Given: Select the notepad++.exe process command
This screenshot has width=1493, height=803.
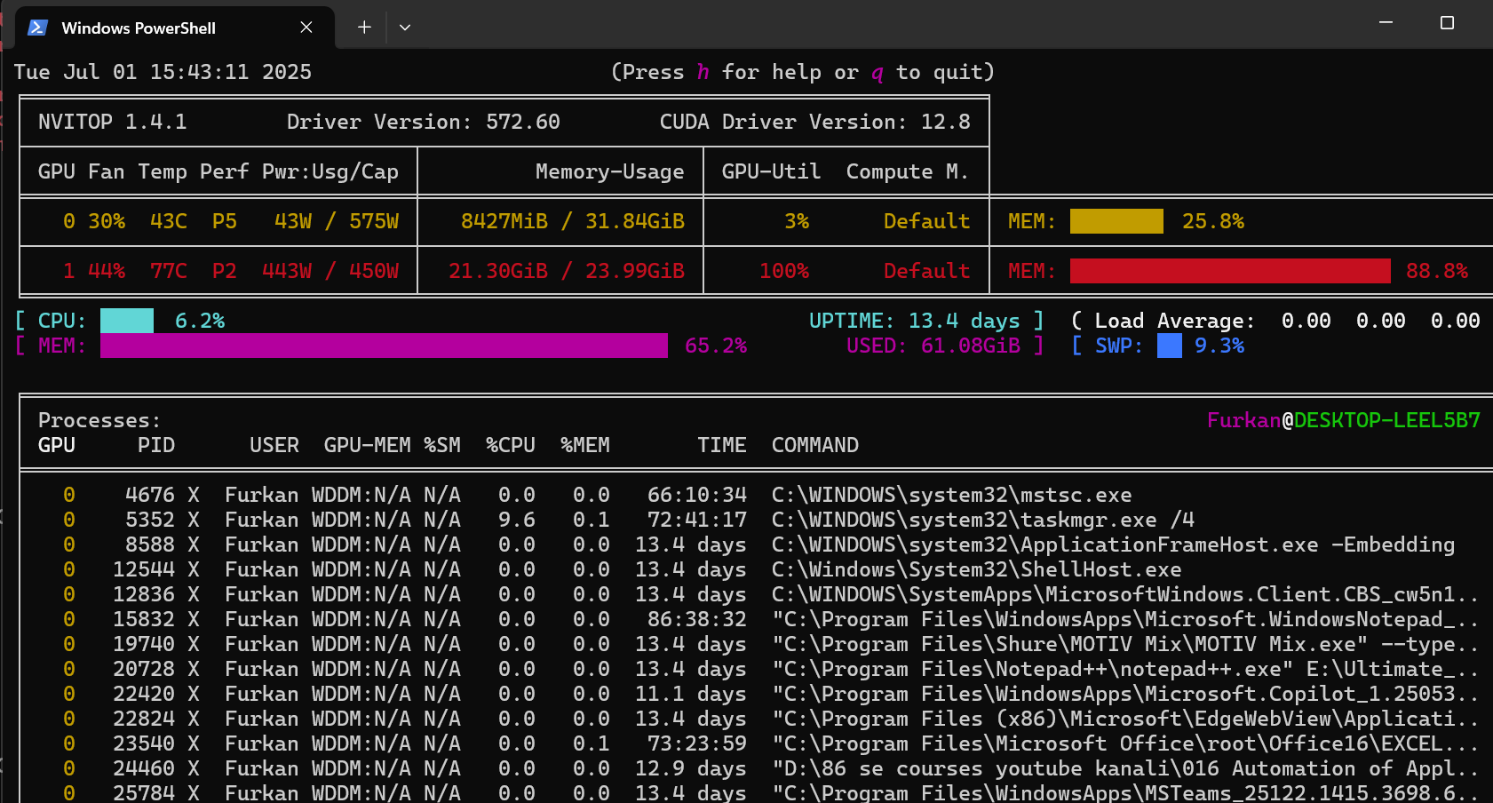Looking at the screenshot, I should click(x=1124, y=669).
